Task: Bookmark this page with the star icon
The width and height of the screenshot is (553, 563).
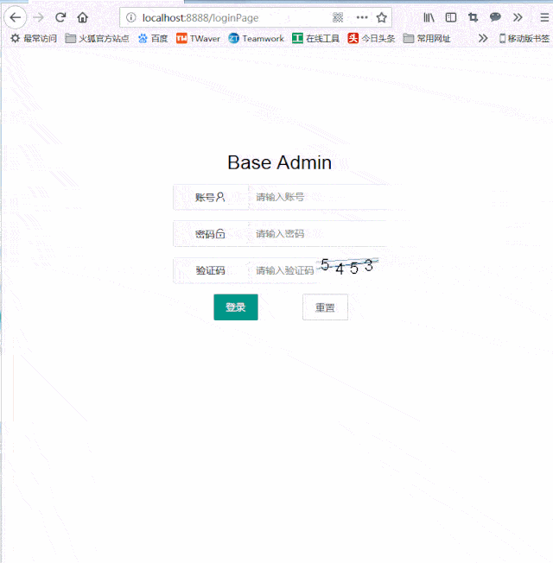Action: (x=382, y=17)
